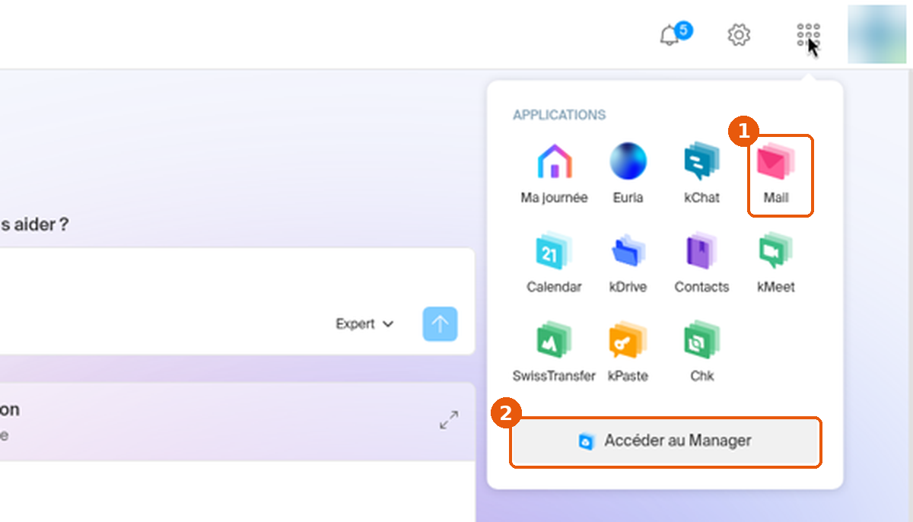Open kDrive storage app

pos(628,263)
